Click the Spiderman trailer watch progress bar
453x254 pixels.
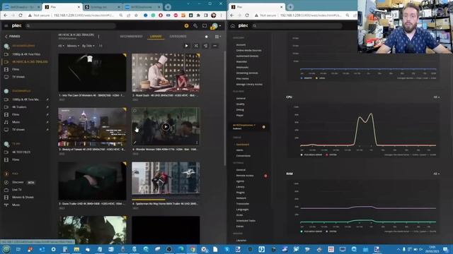point(166,199)
